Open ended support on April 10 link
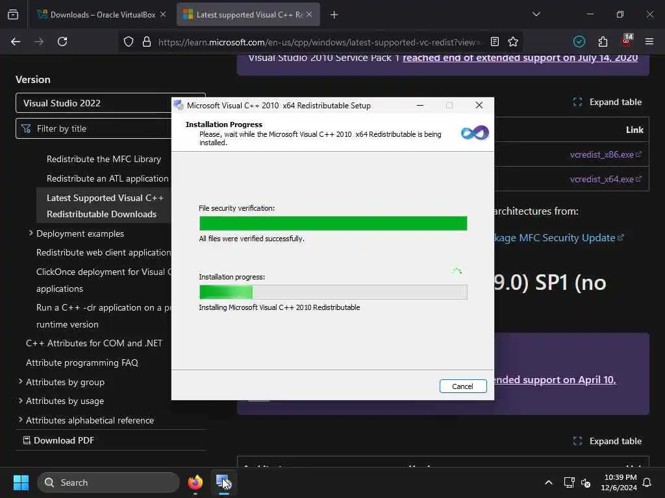Viewport: 665px width, 498px height. 555,380
